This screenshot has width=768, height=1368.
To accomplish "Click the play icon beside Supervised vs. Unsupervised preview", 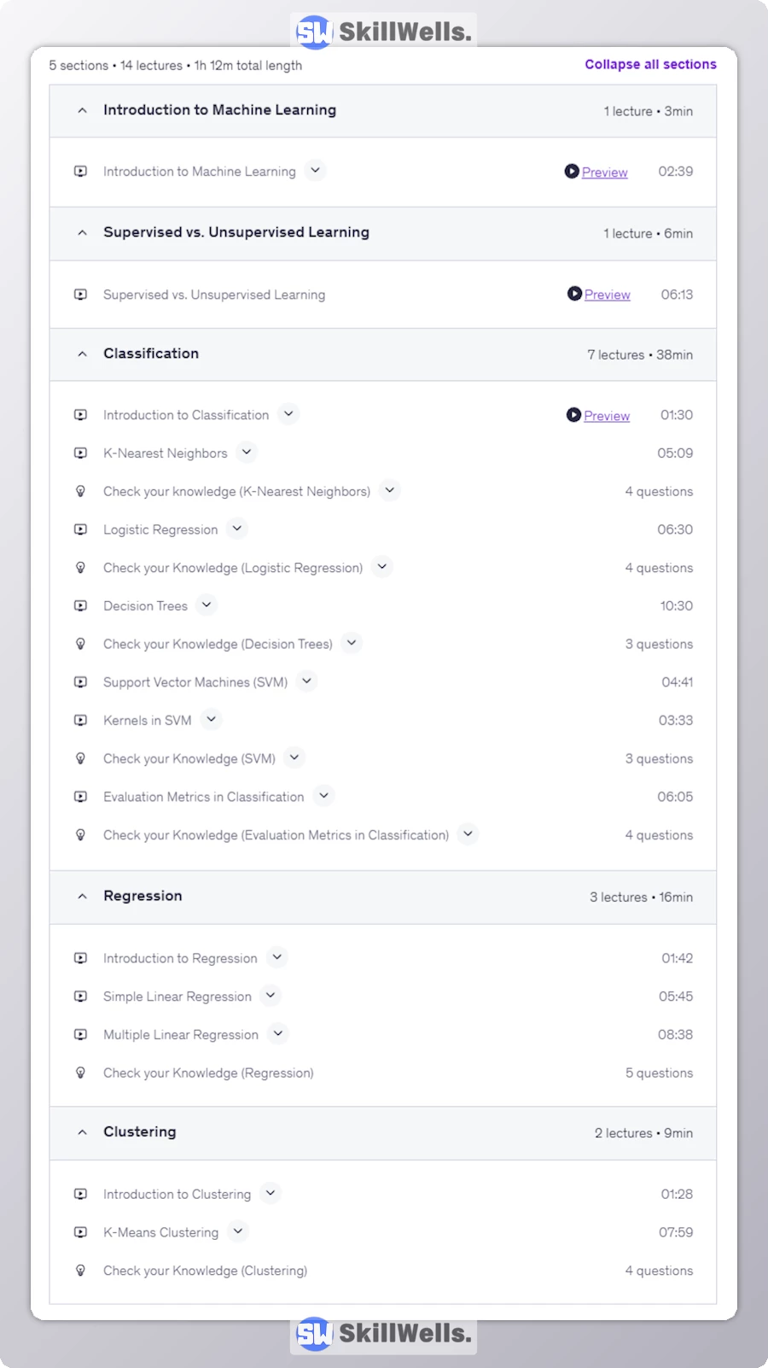I will 574,294.
